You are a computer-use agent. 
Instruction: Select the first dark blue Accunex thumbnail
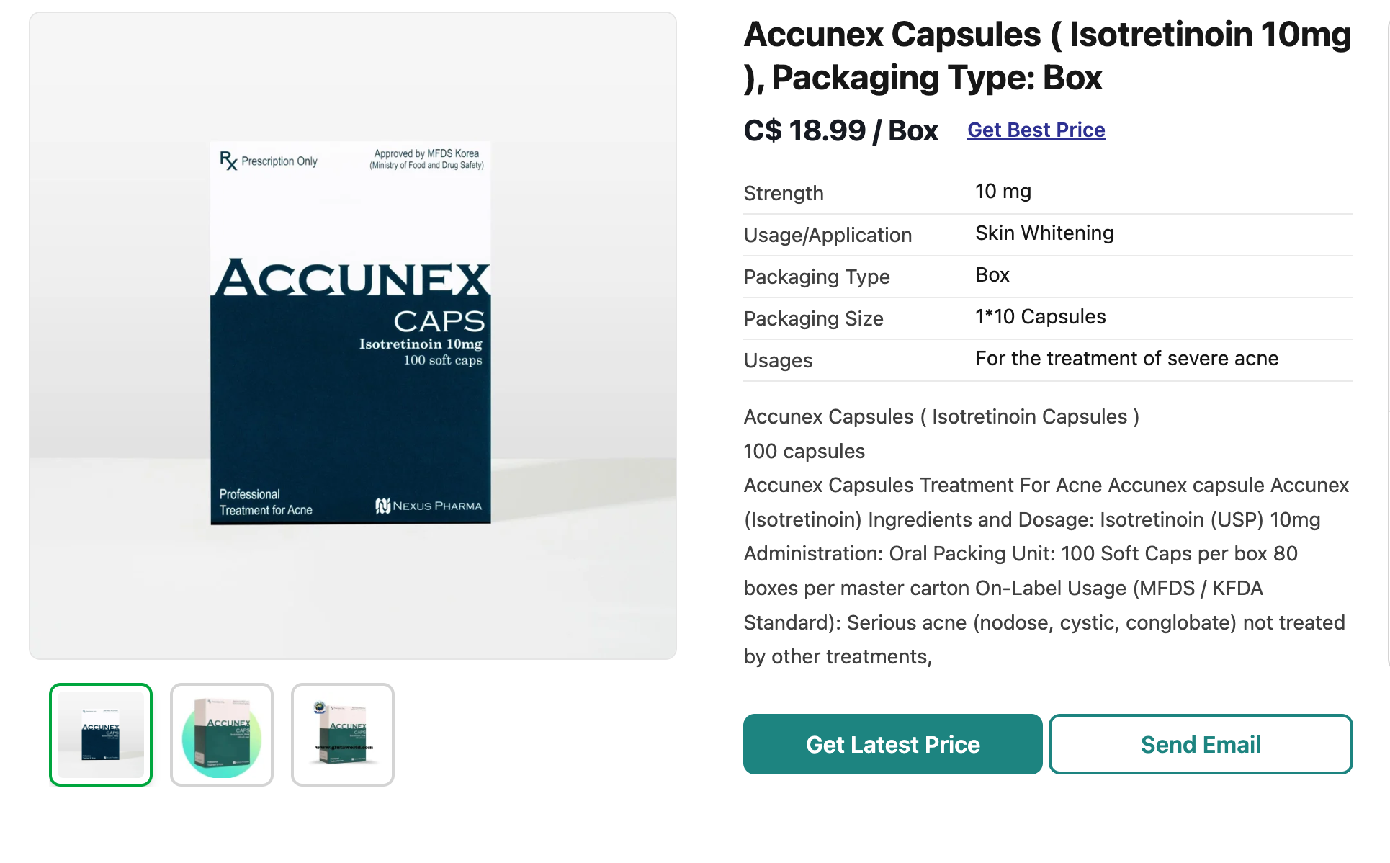pyautogui.click(x=101, y=735)
